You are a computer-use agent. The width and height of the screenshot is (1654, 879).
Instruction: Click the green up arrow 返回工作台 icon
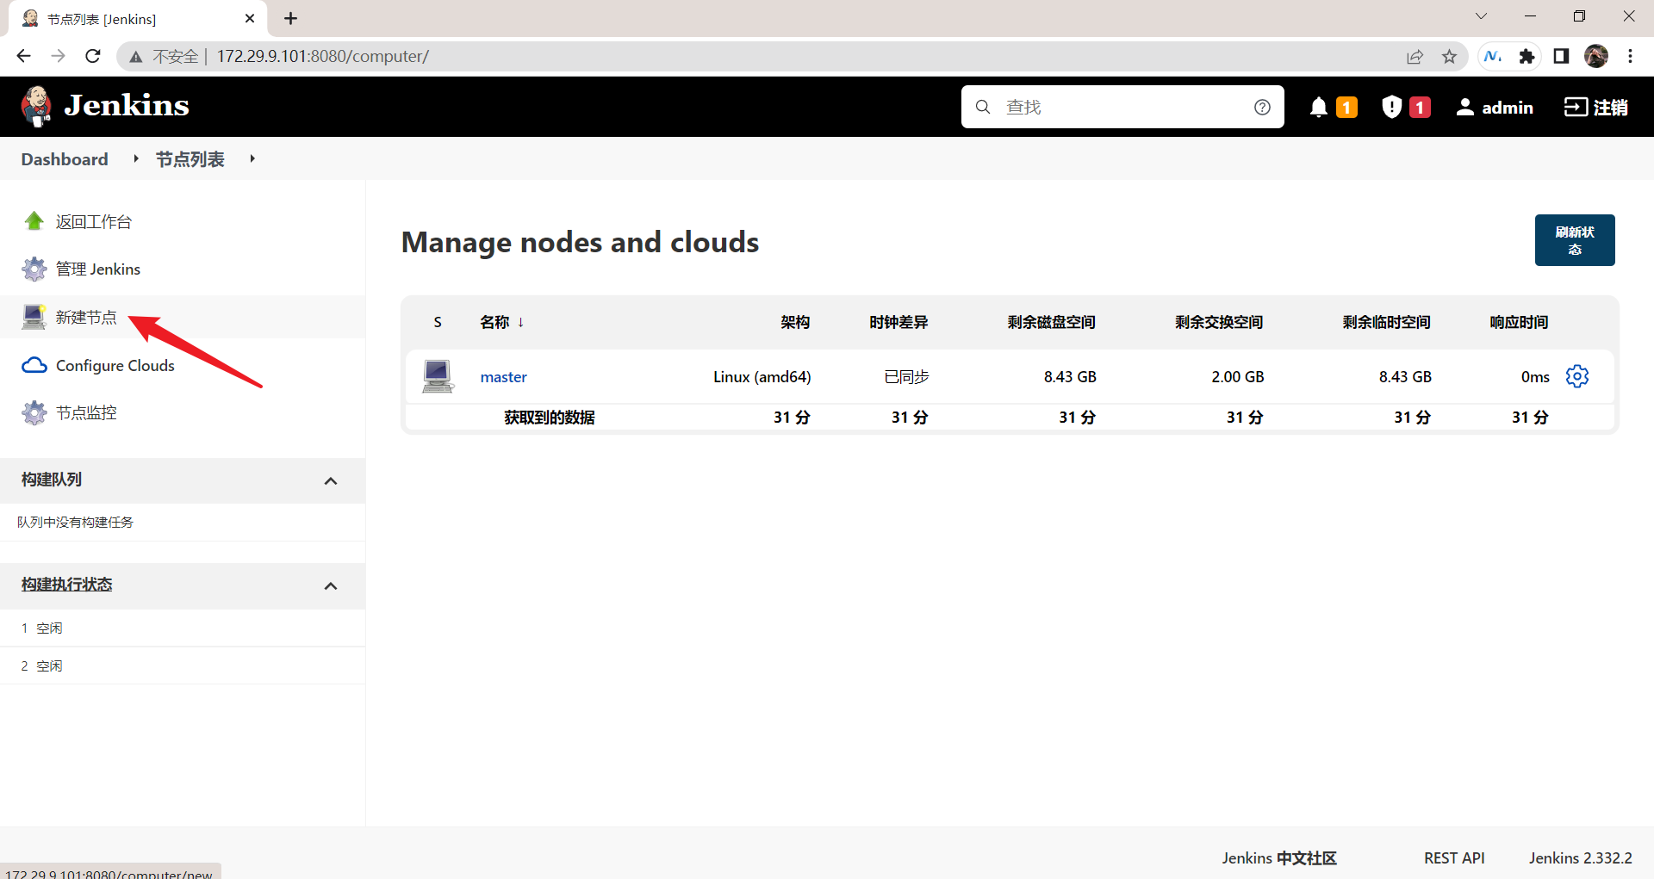(34, 221)
